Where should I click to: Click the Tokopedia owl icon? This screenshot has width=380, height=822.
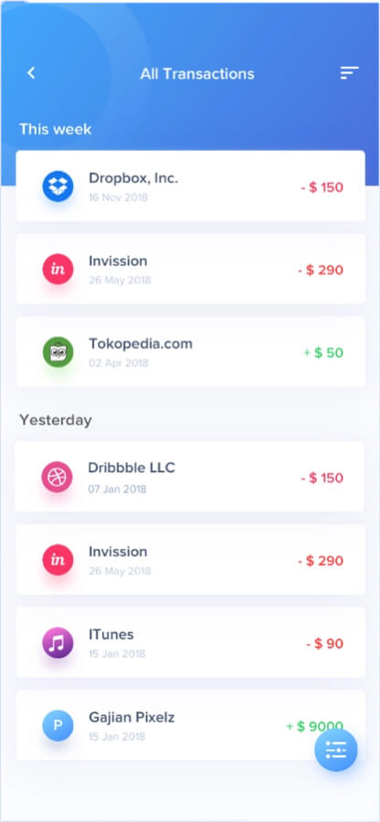tap(58, 352)
